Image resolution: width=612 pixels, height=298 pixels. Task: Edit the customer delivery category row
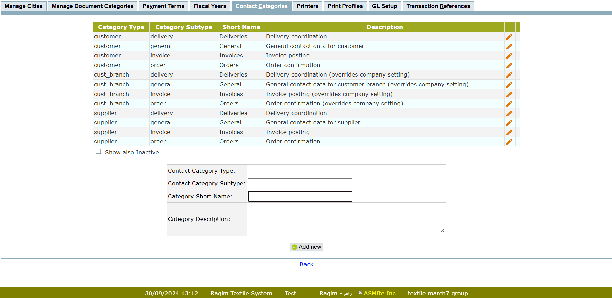(x=509, y=37)
